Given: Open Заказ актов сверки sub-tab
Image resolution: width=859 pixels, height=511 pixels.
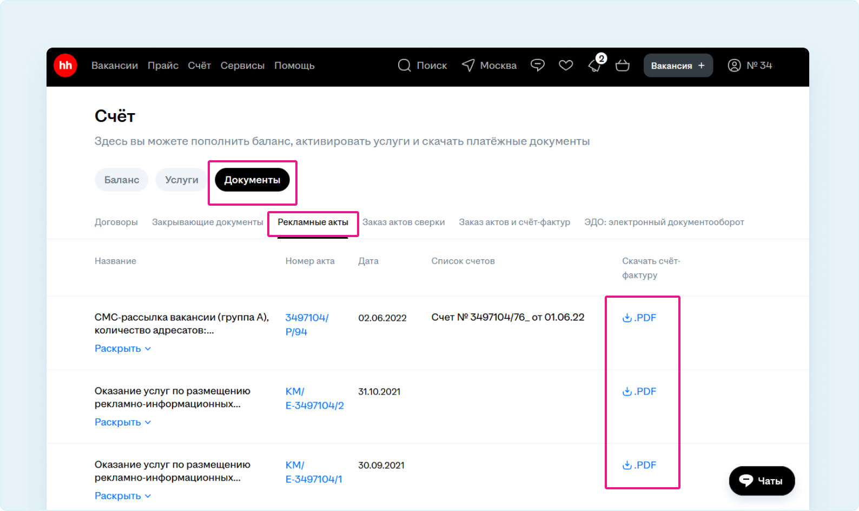Looking at the screenshot, I should click(404, 222).
